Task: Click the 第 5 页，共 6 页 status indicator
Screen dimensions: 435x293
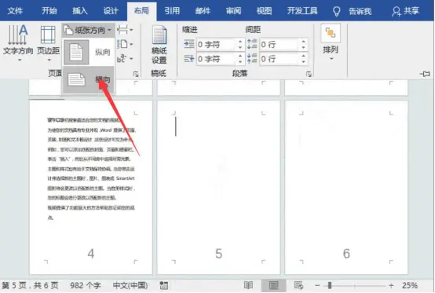Action: 30,285
